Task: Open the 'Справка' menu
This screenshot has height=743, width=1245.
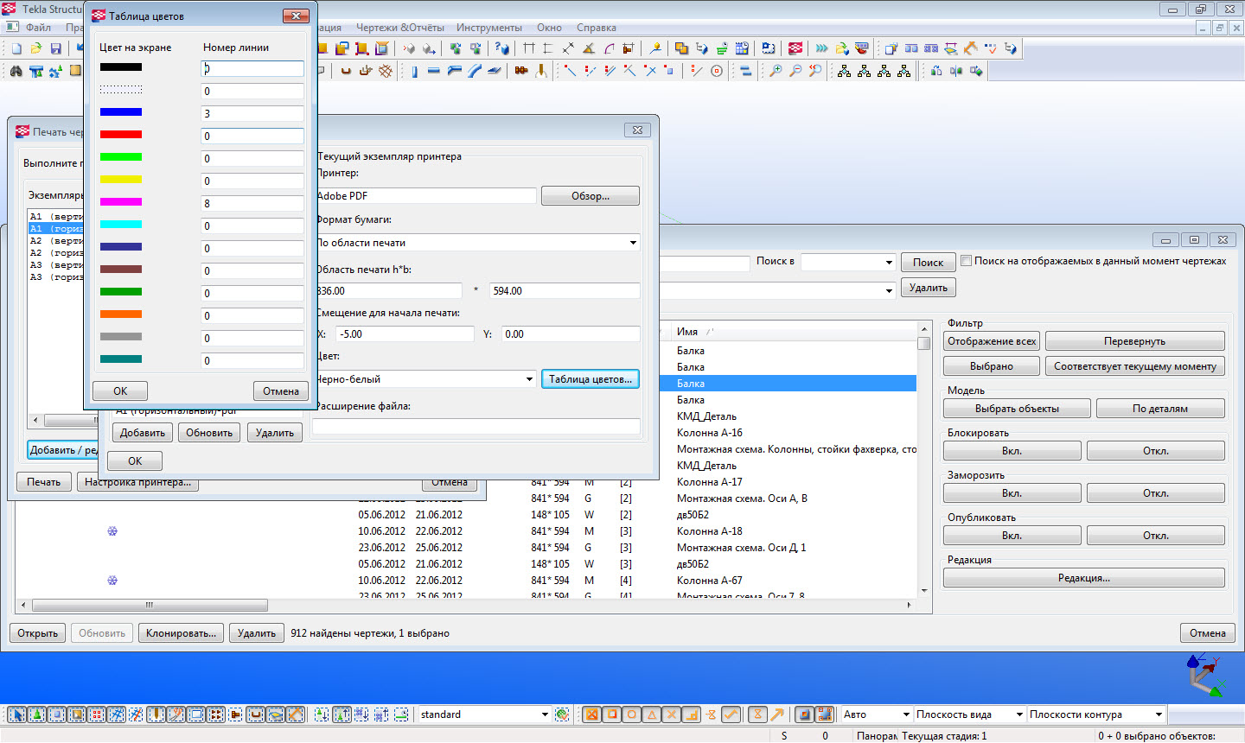Action: 596,28
